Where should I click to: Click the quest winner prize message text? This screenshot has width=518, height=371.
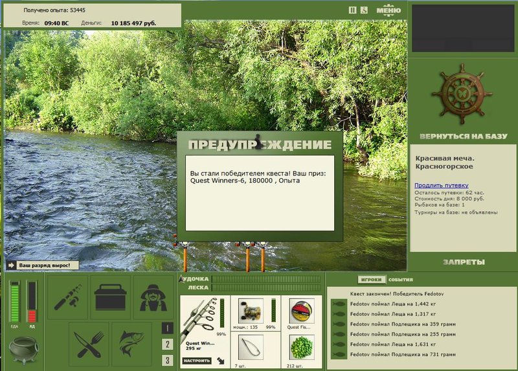(x=258, y=177)
